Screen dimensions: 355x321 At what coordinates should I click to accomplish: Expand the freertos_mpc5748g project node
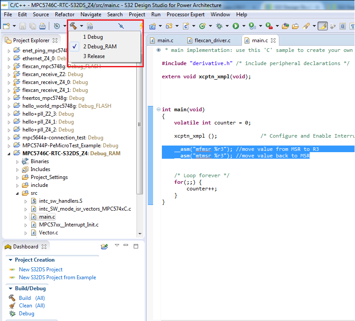pyautogui.click(x=9, y=98)
